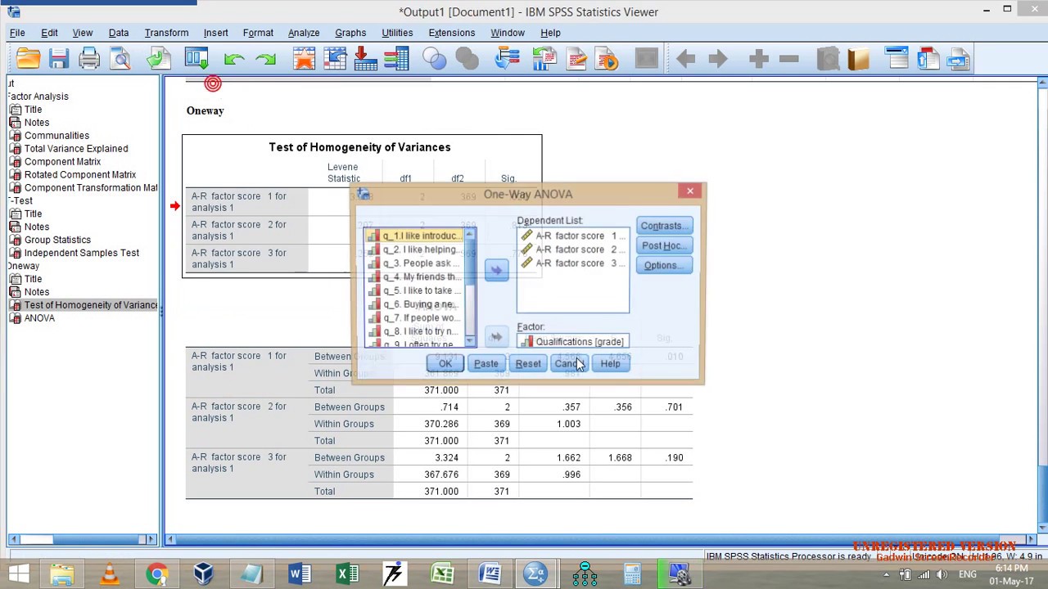
Task: Click OK in the One-Way ANOVA dialog
Action: tap(445, 363)
